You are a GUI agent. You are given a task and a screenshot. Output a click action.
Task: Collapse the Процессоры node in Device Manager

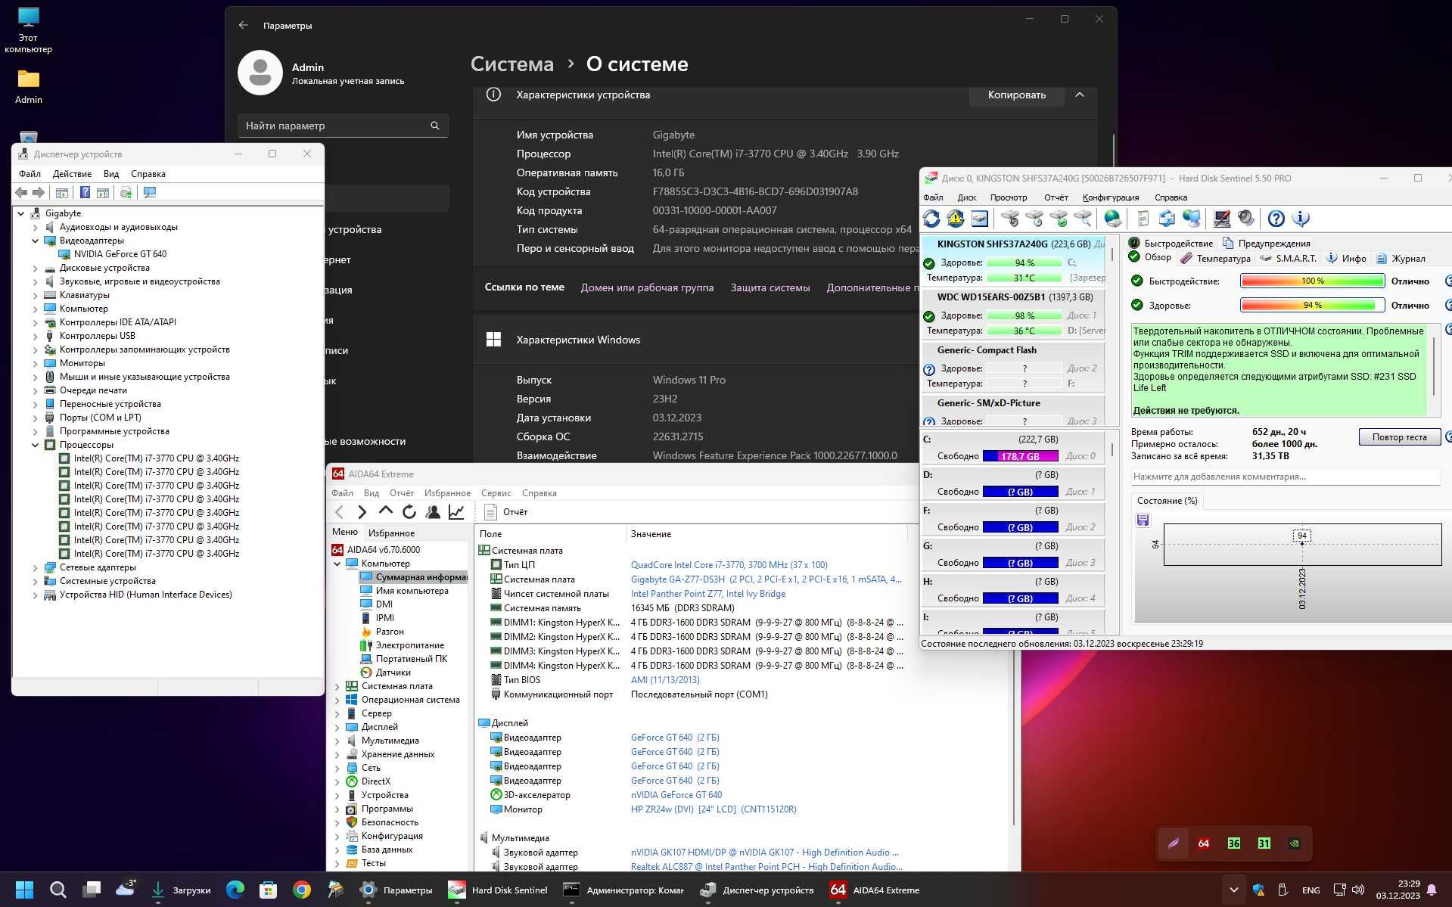[36, 445]
